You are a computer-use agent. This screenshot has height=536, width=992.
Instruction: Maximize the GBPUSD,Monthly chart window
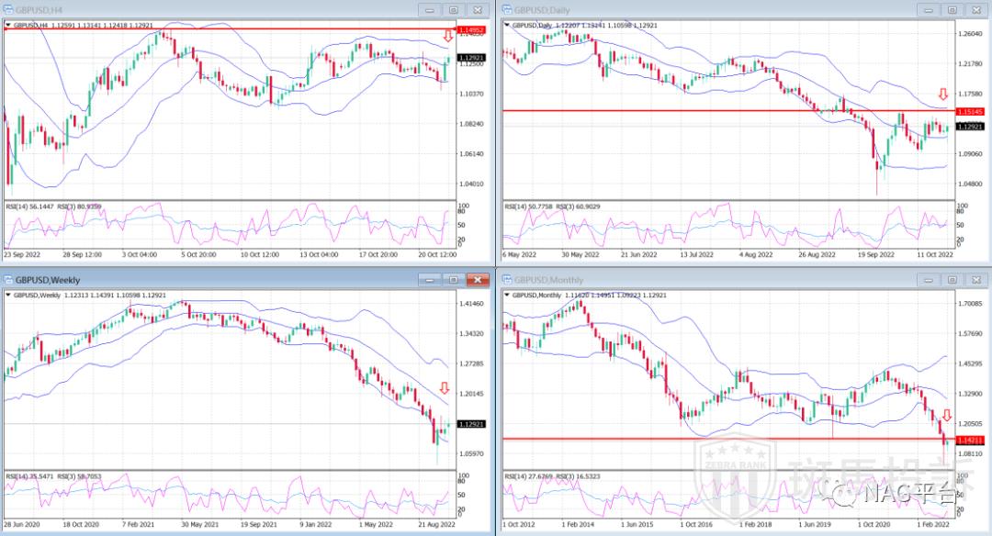click(x=952, y=279)
